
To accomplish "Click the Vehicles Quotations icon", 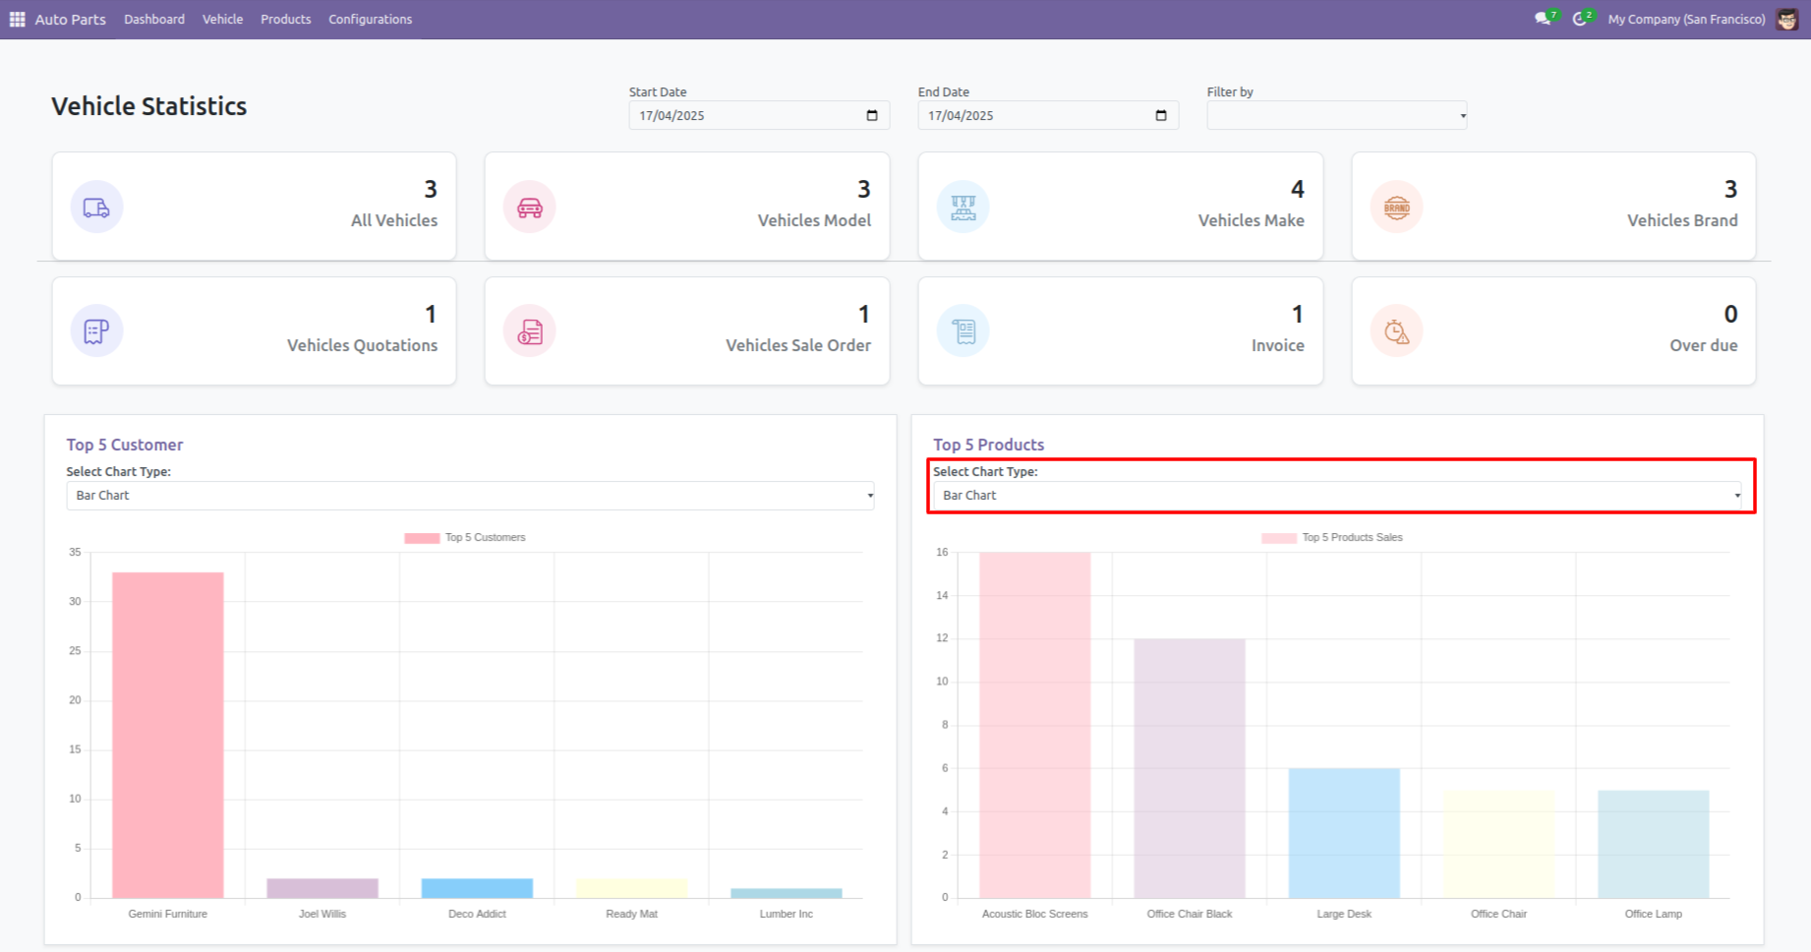I will click(x=96, y=332).
